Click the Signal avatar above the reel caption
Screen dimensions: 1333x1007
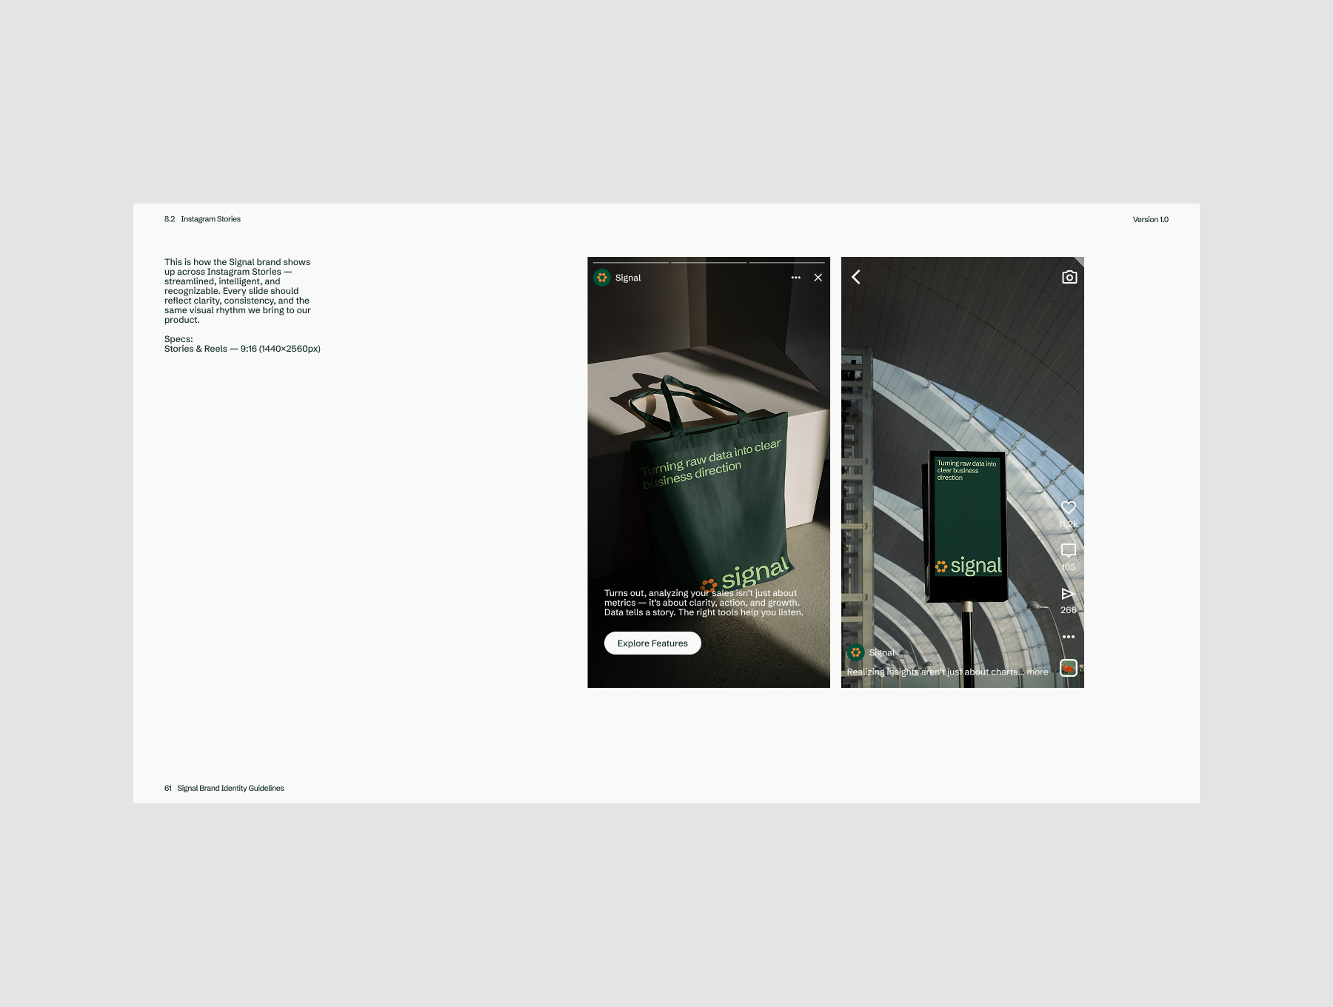click(856, 652)
